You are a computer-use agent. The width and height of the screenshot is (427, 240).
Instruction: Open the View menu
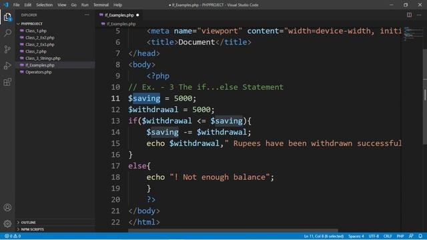62,5
